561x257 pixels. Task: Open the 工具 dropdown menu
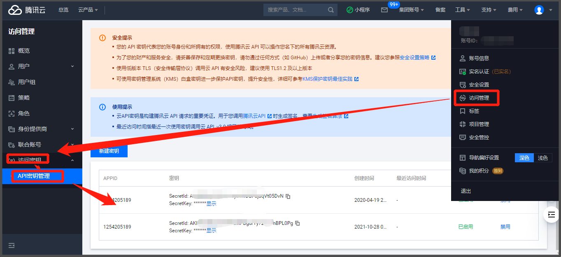pos(463,10)
